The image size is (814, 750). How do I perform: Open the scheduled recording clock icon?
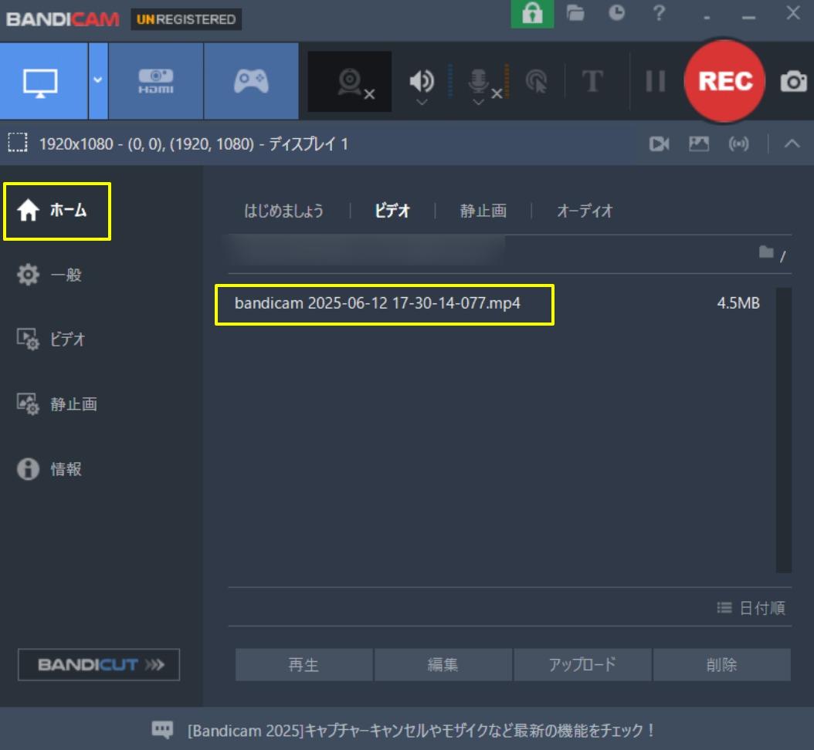(x=616, y=13)
